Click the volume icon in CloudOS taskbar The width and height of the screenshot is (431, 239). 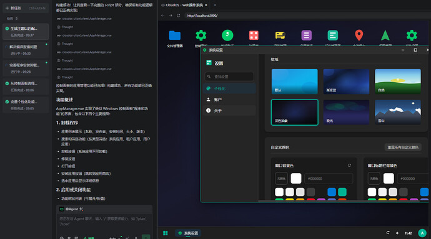click(x=397, y=233)
